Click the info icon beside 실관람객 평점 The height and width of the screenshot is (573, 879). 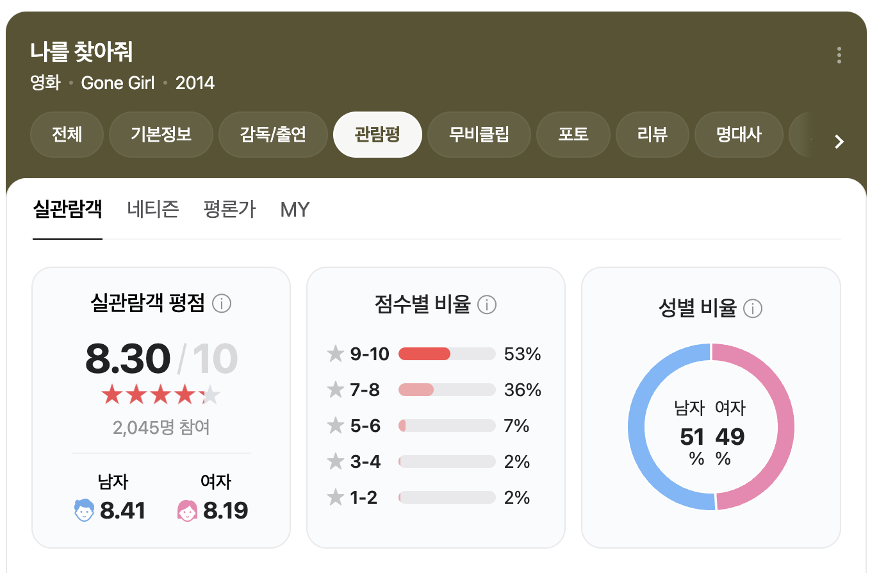(x=222, y=304)
